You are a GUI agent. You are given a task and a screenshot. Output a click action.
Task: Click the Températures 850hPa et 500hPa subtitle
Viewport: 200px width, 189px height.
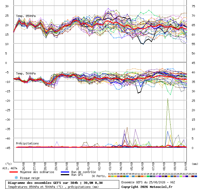(53, 187)
